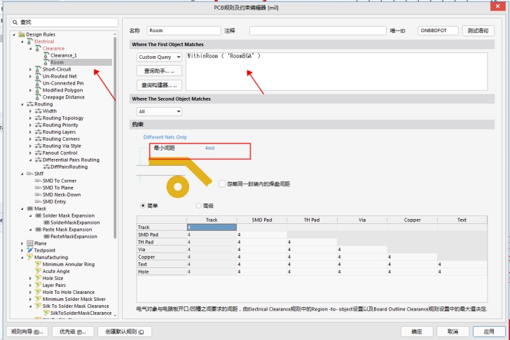The height and width of the screenshot is (340, 510).
Task: Click the Mask category icon
Action: [30, 208]
